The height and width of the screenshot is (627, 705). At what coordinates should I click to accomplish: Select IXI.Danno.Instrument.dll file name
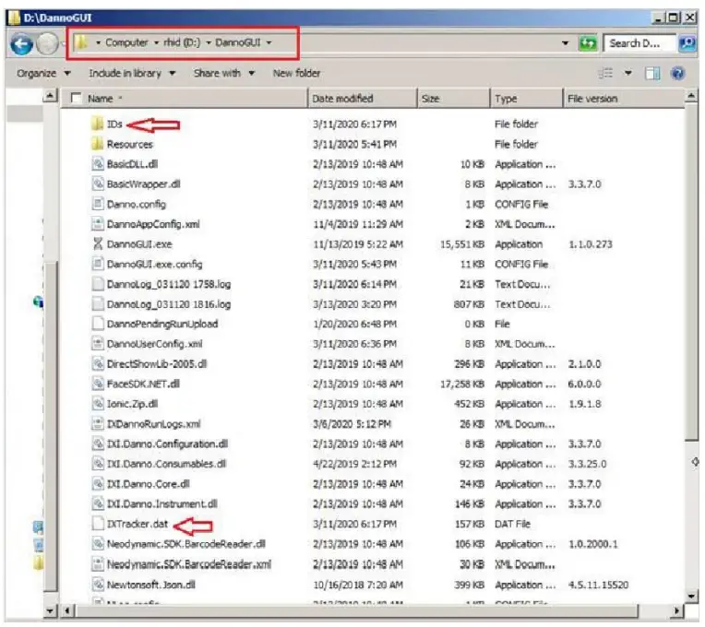[161, 503]
